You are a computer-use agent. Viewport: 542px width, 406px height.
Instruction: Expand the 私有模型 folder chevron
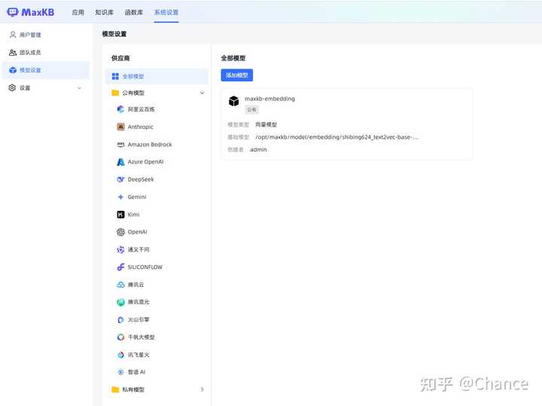(202, 389)
